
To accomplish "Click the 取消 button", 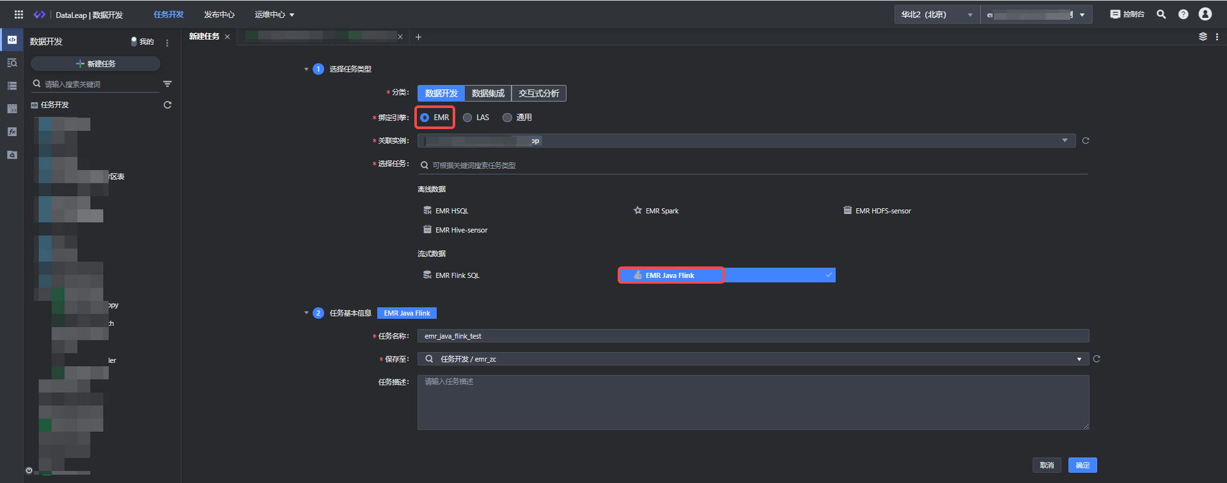I will tap(1047, 465).
